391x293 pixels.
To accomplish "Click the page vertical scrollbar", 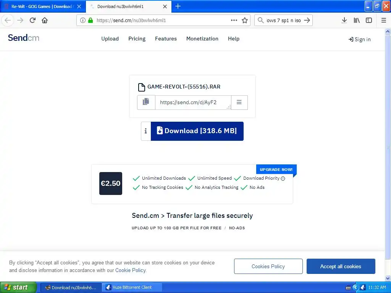I will [x=388, y=147].
